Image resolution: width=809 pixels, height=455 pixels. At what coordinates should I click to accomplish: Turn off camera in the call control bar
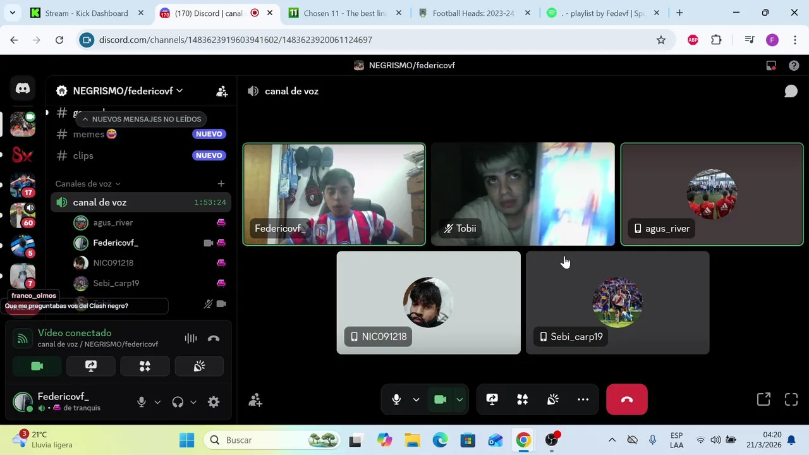441,399
